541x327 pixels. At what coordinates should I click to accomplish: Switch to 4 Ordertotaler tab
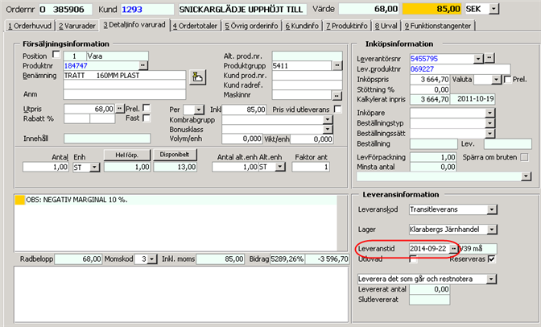196,26
